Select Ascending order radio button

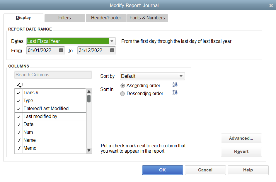pos(123,86)
